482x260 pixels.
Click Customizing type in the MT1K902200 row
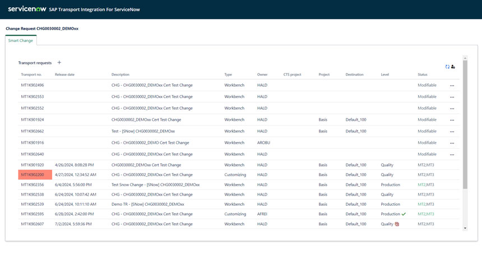235,175
